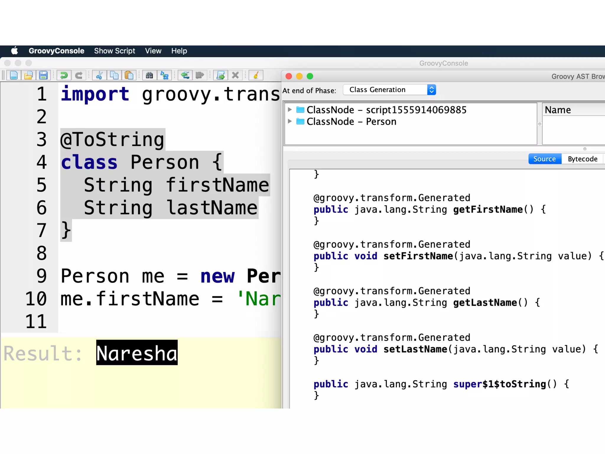
Task: Click the scissors Cut icon
Action: point(99,75)
